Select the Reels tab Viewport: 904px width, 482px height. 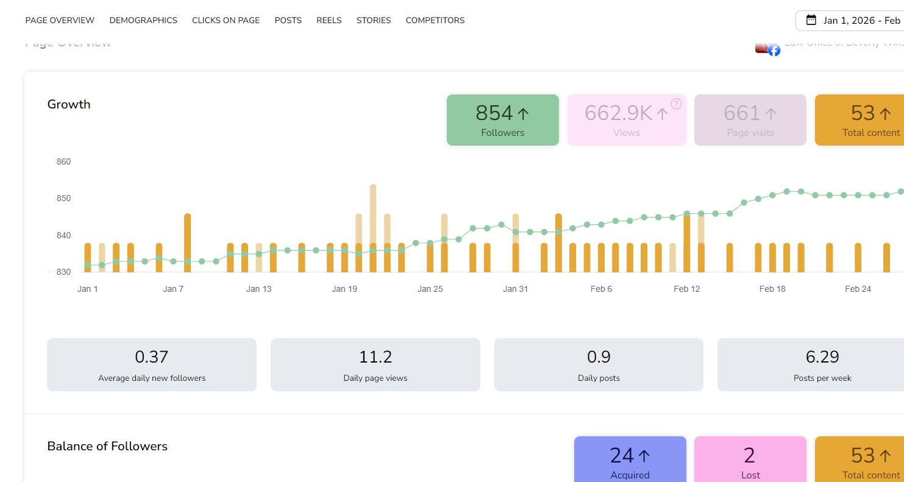pyautogui.click(x=329, y=20)
